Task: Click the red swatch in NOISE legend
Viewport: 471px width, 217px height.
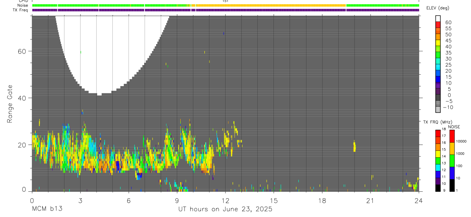Action: (x=452, y=136)
